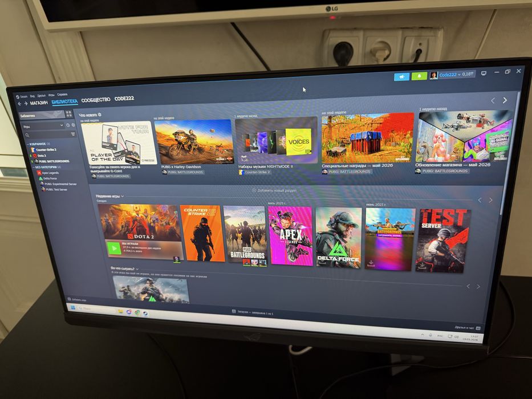Screen dimensions: 532x399
Task: Open the PUBG x Harley-Davidson news card
Action: click(x=194, y=142)
